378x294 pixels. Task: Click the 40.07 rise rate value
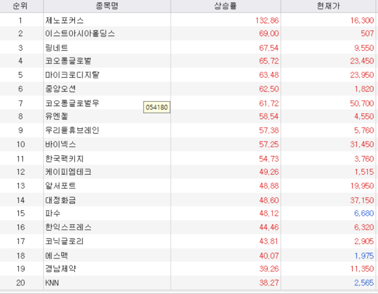269,255
